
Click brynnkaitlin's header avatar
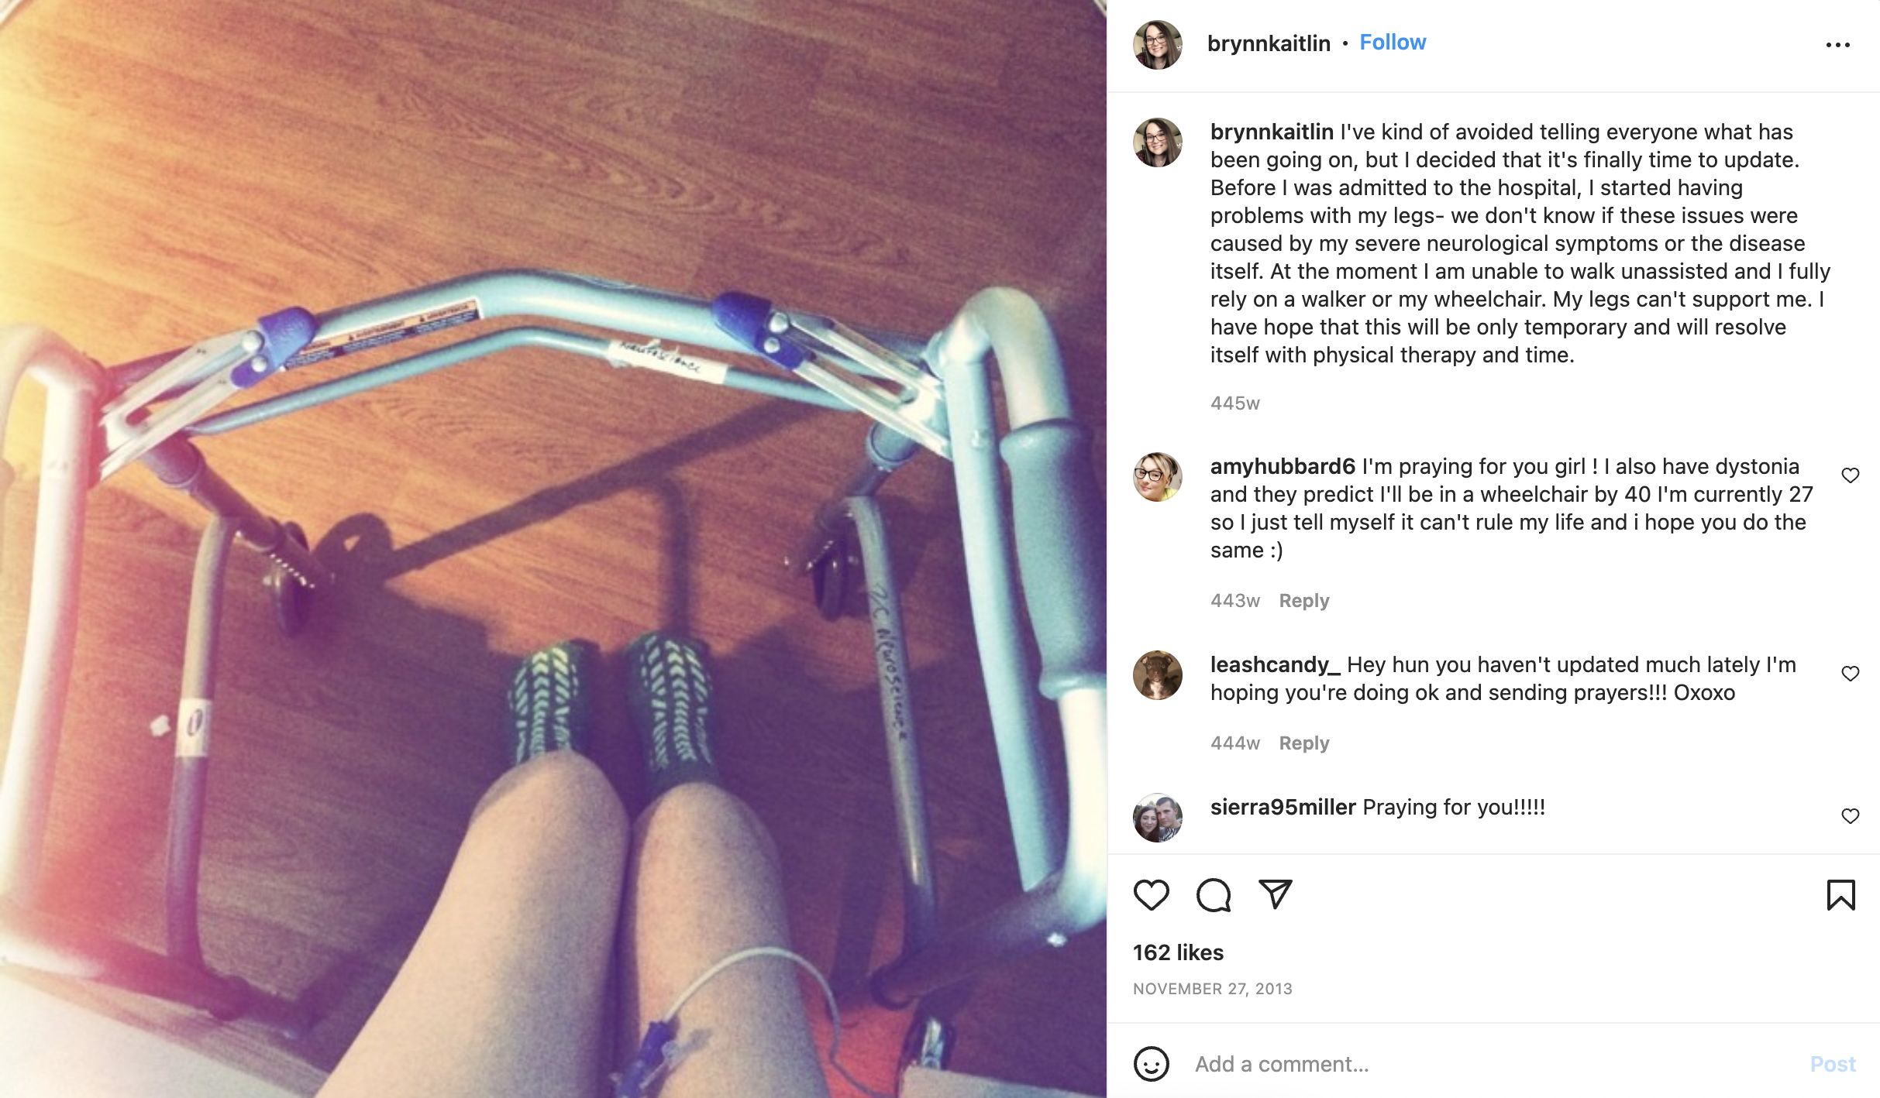[1157, 45]
